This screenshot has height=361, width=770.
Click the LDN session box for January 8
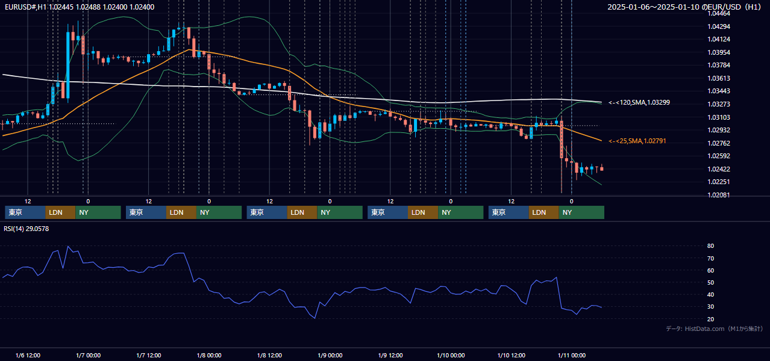coord(302,212)
